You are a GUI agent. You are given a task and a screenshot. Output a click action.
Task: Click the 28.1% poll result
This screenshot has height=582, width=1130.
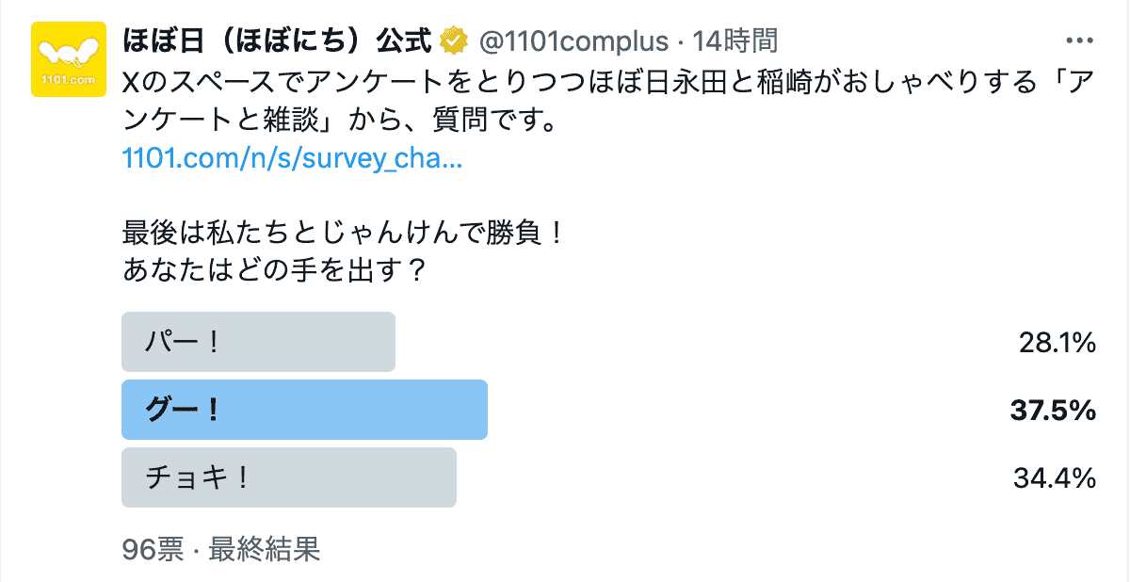[x=1057, y=343]
